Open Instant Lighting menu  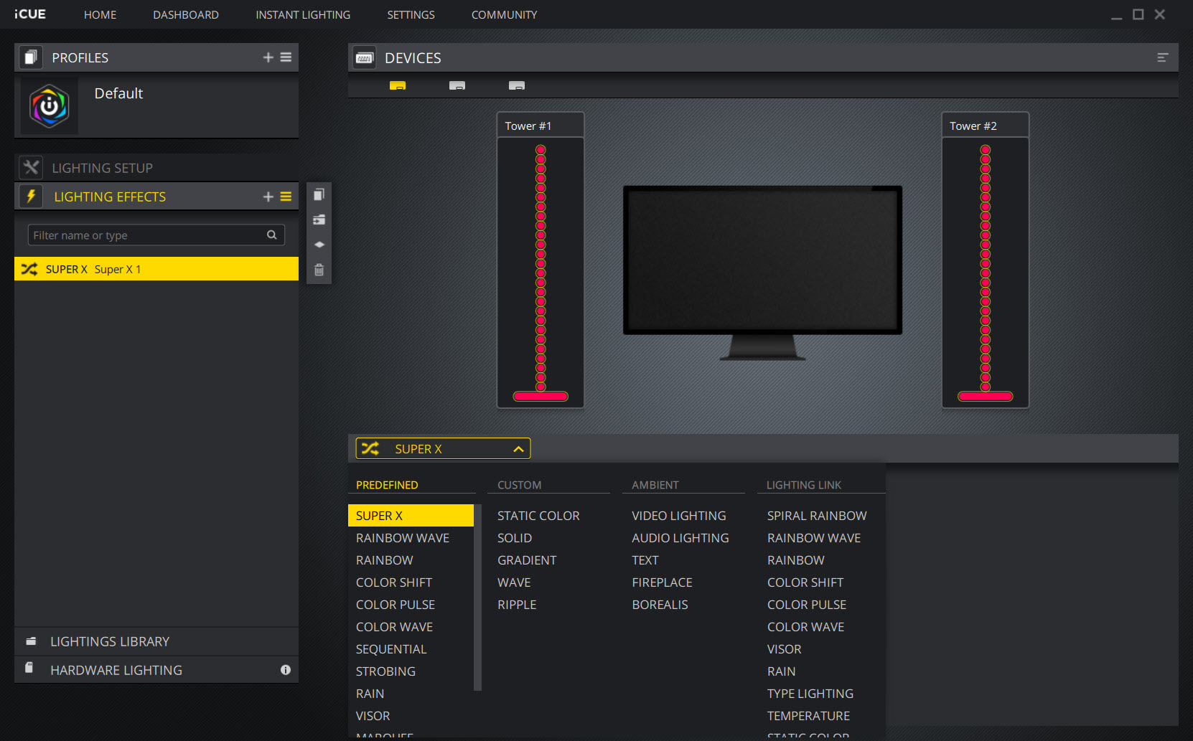[303, 14]
